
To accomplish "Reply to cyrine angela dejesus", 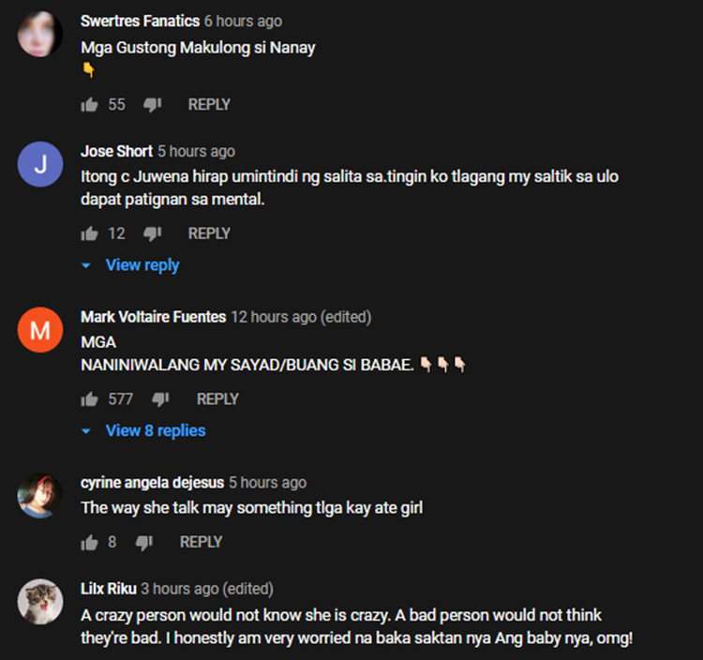I will [x=201, y=542].
